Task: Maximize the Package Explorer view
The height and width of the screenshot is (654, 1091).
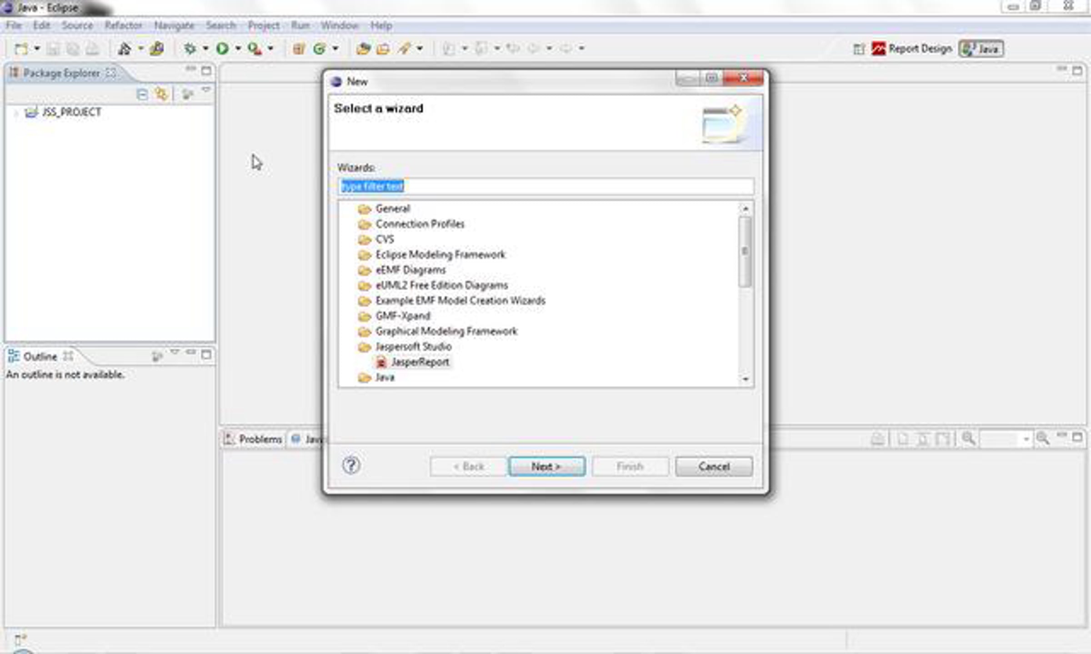Action: (x=206, y=70)
